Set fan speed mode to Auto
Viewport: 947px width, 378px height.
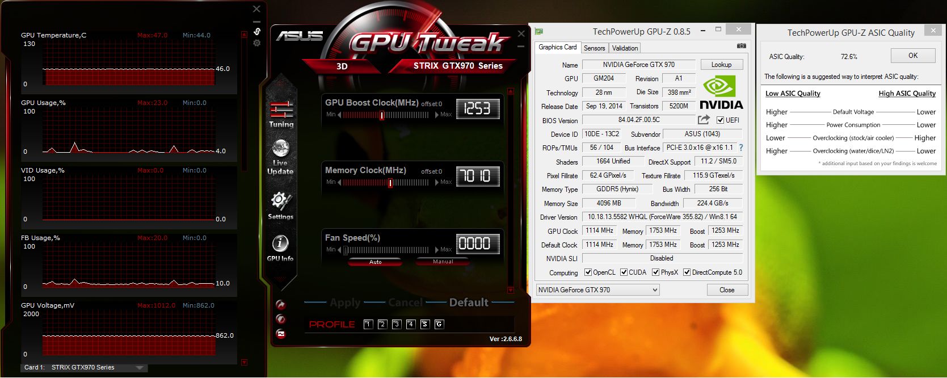tap(375, 262)
